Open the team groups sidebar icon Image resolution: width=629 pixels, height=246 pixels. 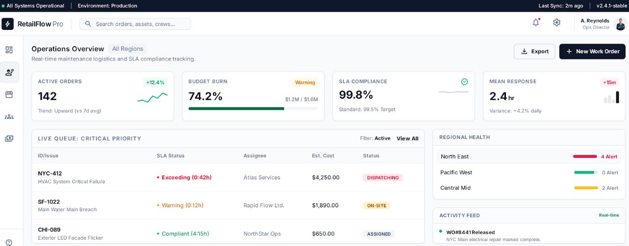coord(9,117)
